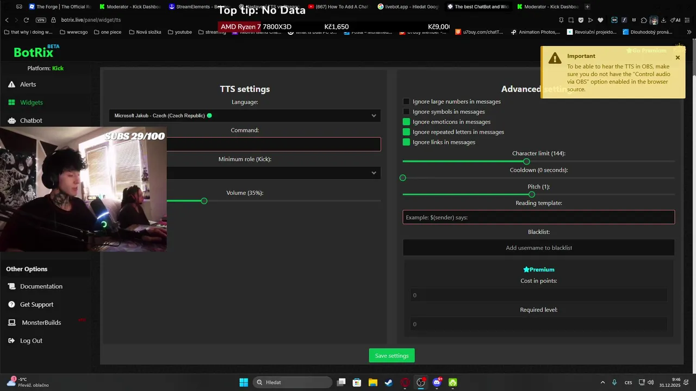This screenshot has height=391, width=696.
Task: Enable Ignore symbols in messages
Action: coord(406,112)
